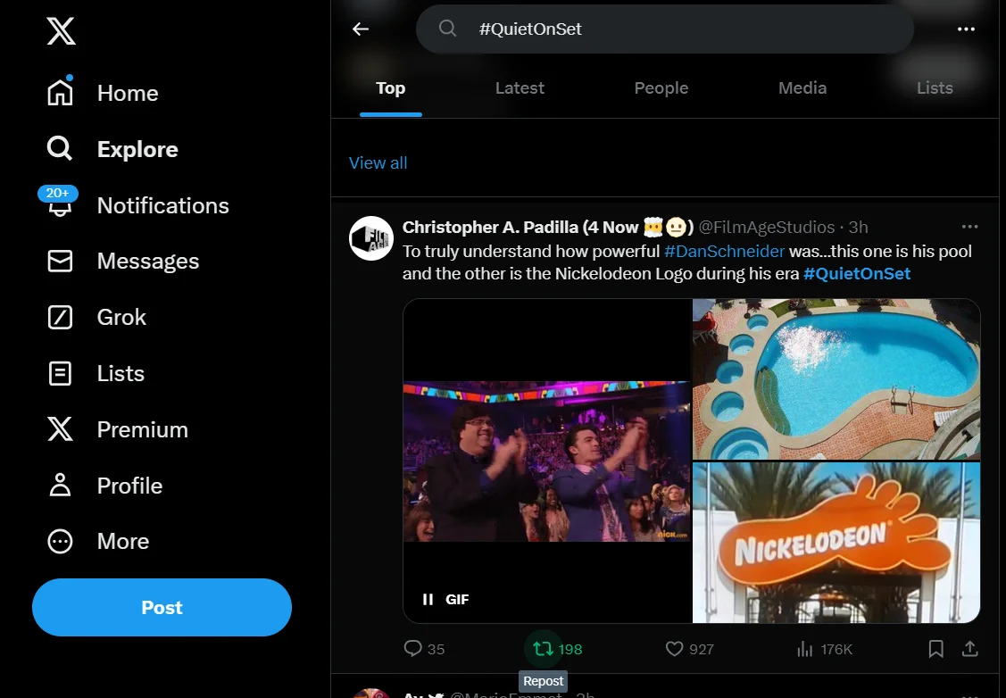The image size is (1006, 698).
Task: Share the post via upload icon
Action: (x=969, y=649)
